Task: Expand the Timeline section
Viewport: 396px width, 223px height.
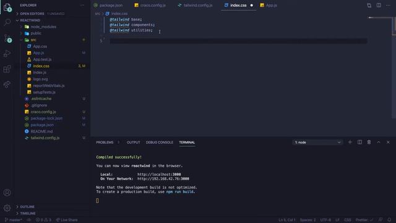Action: tap(27, 213)
